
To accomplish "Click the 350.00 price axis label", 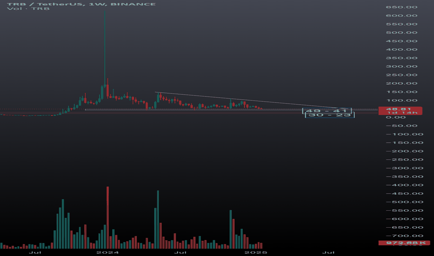I will [401, 58].
